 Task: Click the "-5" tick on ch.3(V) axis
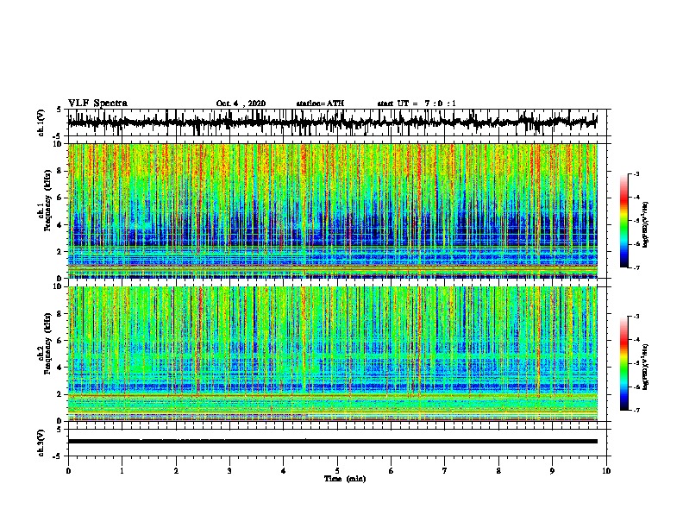[x=58, y=456]
